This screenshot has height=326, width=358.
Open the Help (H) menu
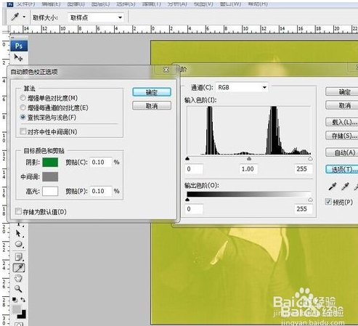tap(258, 4)
